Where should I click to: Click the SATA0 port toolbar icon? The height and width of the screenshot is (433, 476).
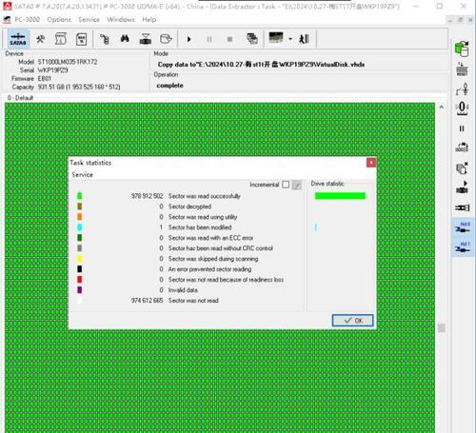[x=18, y=39]
